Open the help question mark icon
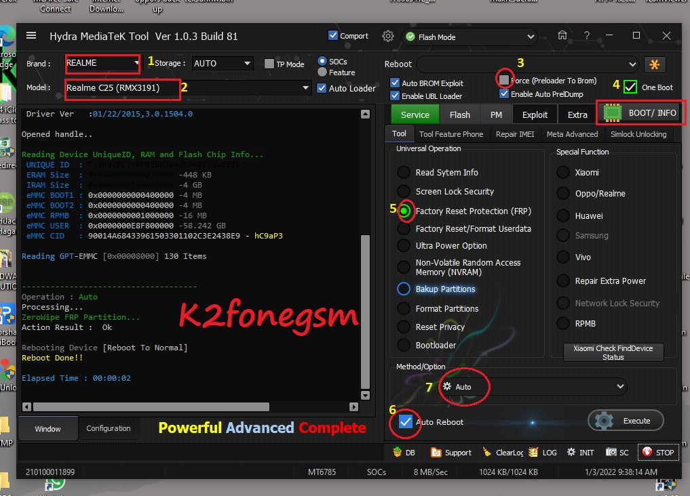This screenshot has height=496, width=690. (x=587, y=35)
